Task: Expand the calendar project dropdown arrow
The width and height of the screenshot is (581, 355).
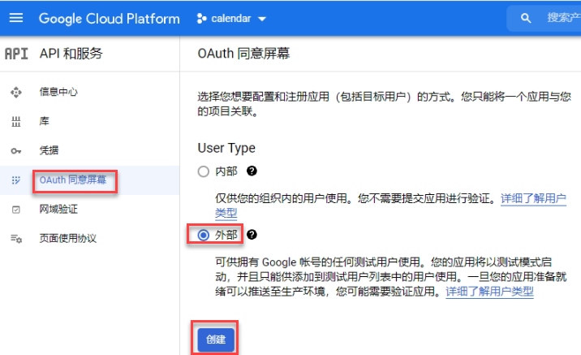Action: [262, 19]
